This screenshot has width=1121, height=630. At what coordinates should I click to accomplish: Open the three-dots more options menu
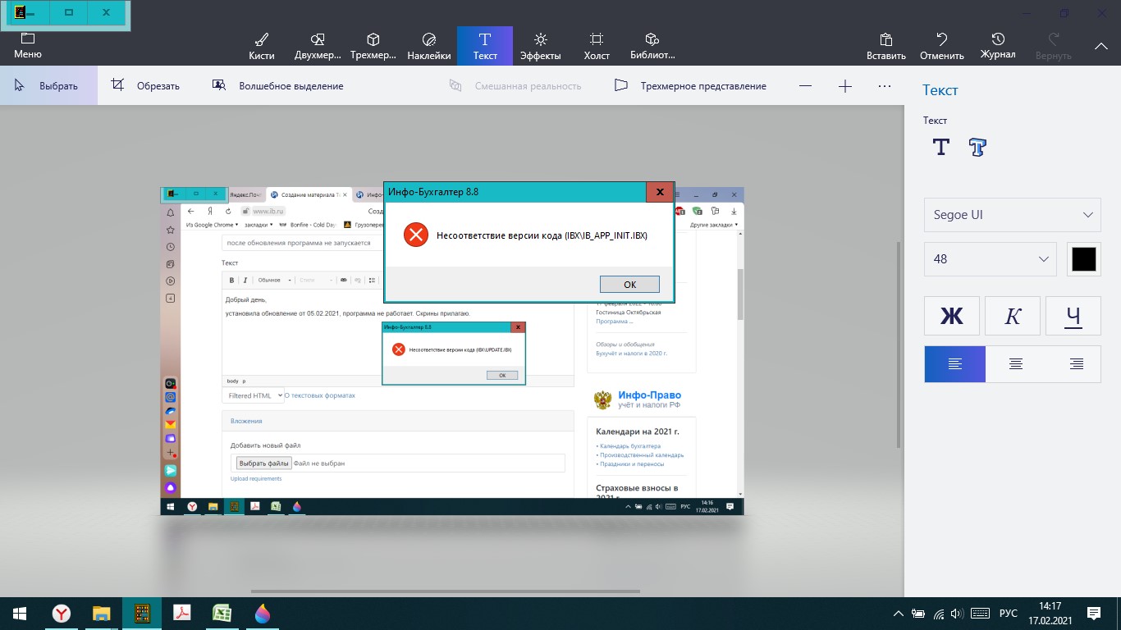click(x=885, y=86)
